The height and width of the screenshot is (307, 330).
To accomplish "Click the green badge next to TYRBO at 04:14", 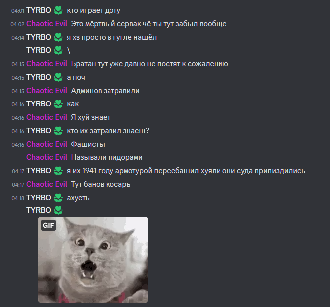I will (58, 37).
